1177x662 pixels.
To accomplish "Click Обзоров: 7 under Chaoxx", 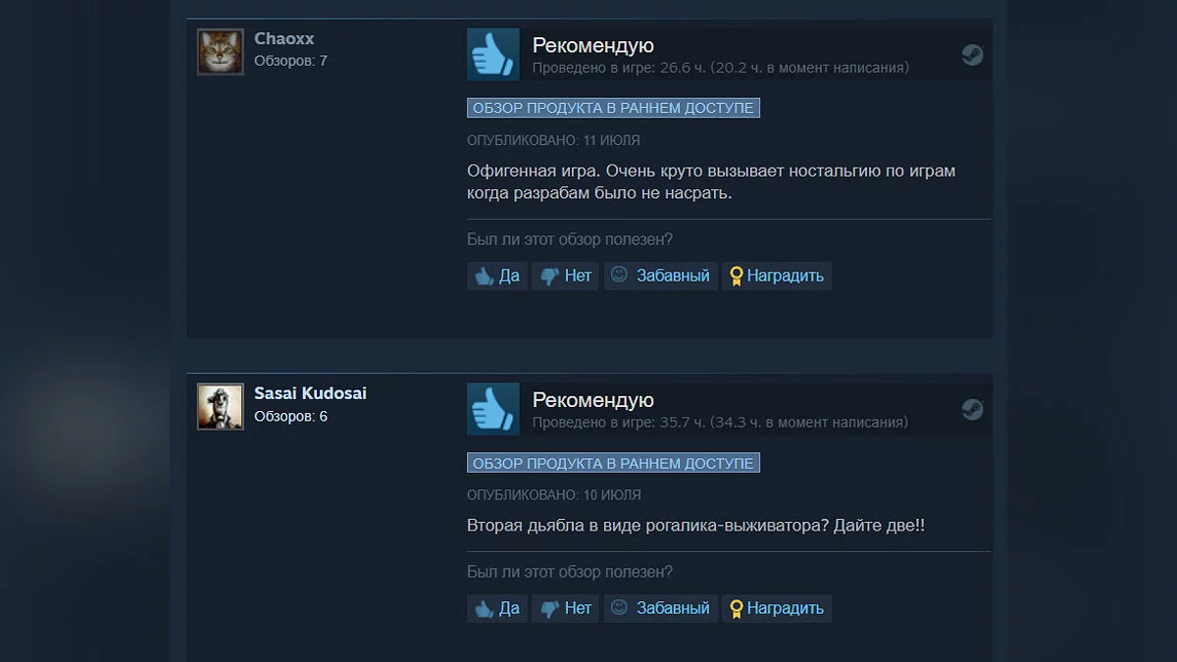I will click(290, 61).
